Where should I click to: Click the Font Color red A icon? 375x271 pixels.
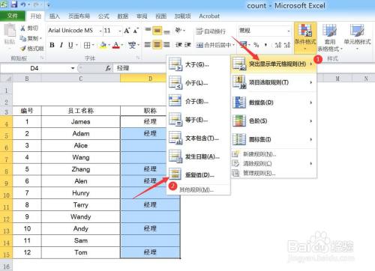pyautogui.click(x=115, y=45)
